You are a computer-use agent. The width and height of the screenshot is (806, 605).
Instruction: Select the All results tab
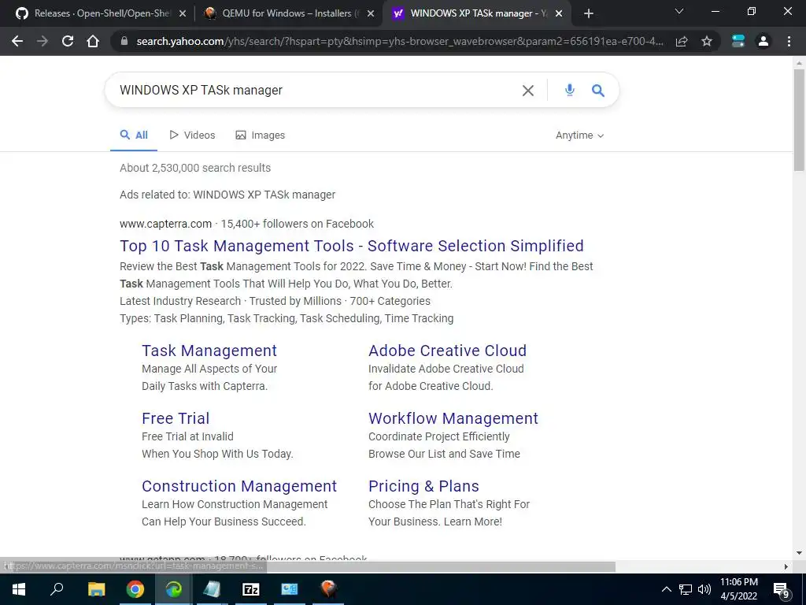[x=134, y=135]
